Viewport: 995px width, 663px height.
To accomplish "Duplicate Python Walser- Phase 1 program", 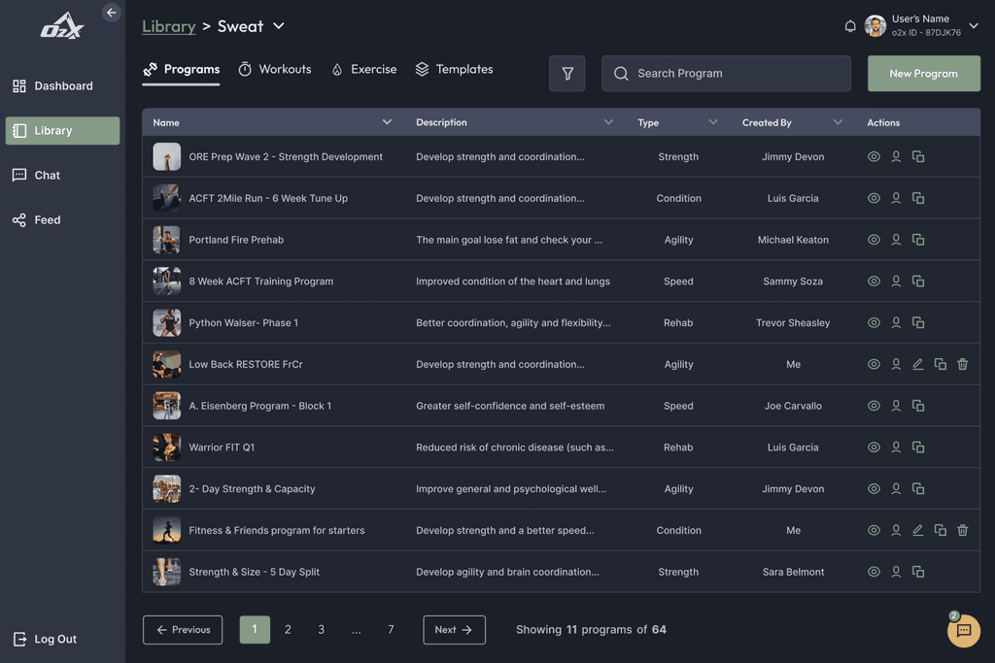I will point(918,322).
